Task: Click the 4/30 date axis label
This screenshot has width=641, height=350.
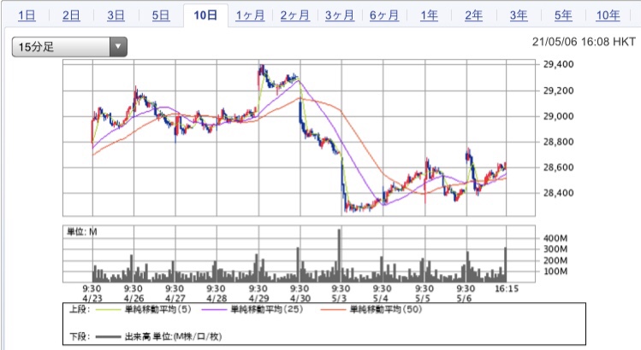Action: pos(300,299)
